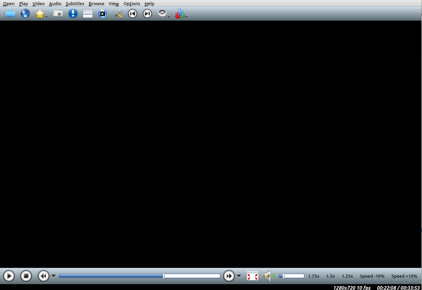Click the audio track disc icon
422x290 pixels.
click(162, 13)
